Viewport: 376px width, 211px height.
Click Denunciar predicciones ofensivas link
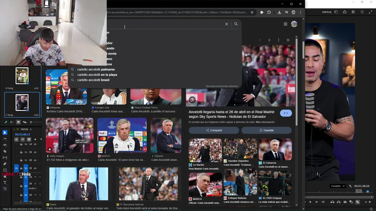[x=222, y=86]
